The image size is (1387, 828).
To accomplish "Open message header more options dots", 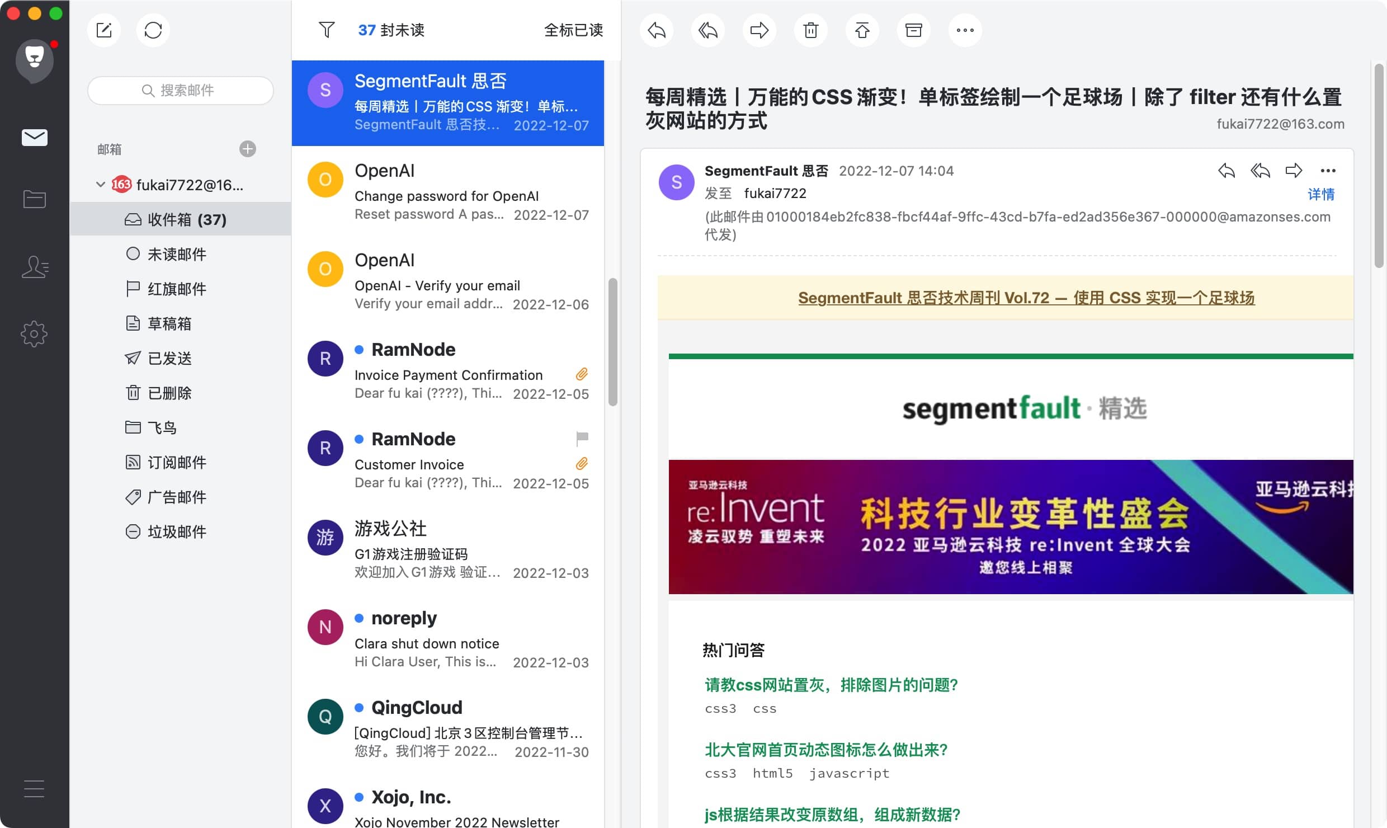I will pos(1328,171).
